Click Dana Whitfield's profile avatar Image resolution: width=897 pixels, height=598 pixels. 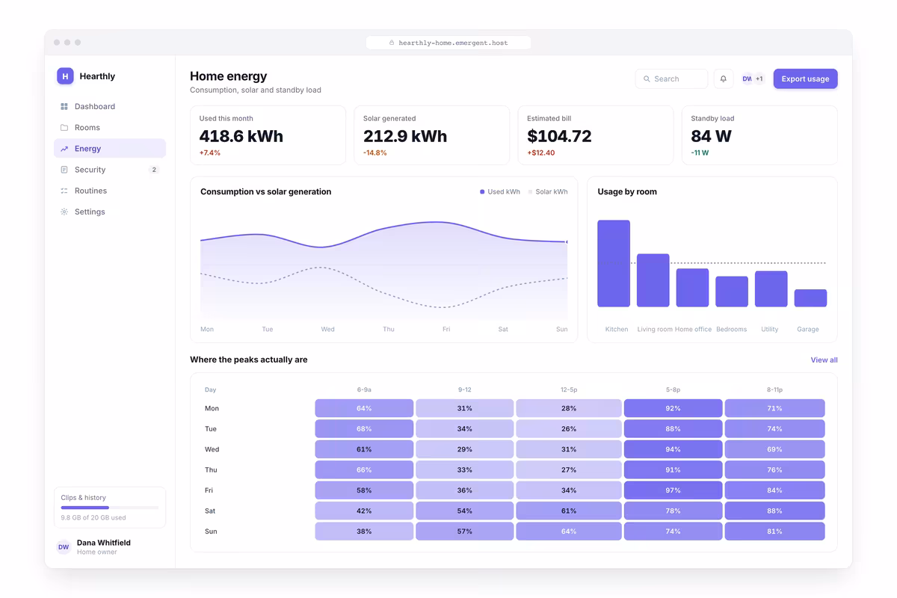(x=64, y=547)
